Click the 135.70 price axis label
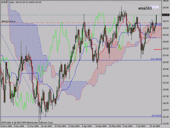170x128 pixels. (166, 21)
